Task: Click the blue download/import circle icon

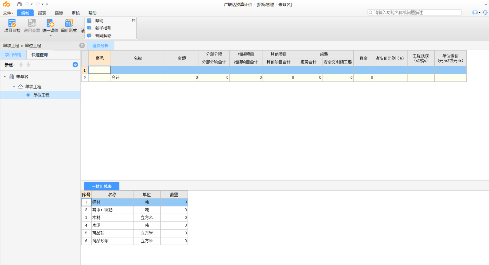Action: (x=75, y=65)
